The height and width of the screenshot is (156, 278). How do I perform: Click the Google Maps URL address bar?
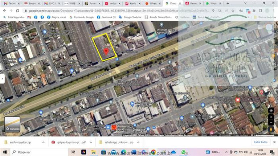click(119, 11)
